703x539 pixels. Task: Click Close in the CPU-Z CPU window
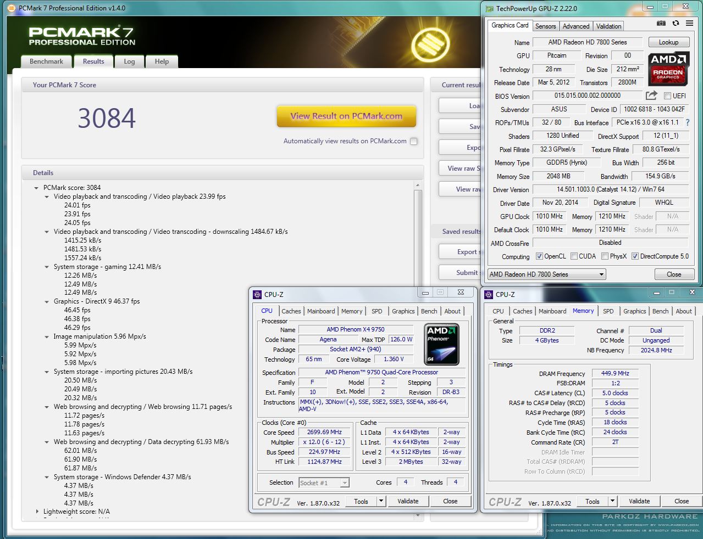[x=450, y=501]
